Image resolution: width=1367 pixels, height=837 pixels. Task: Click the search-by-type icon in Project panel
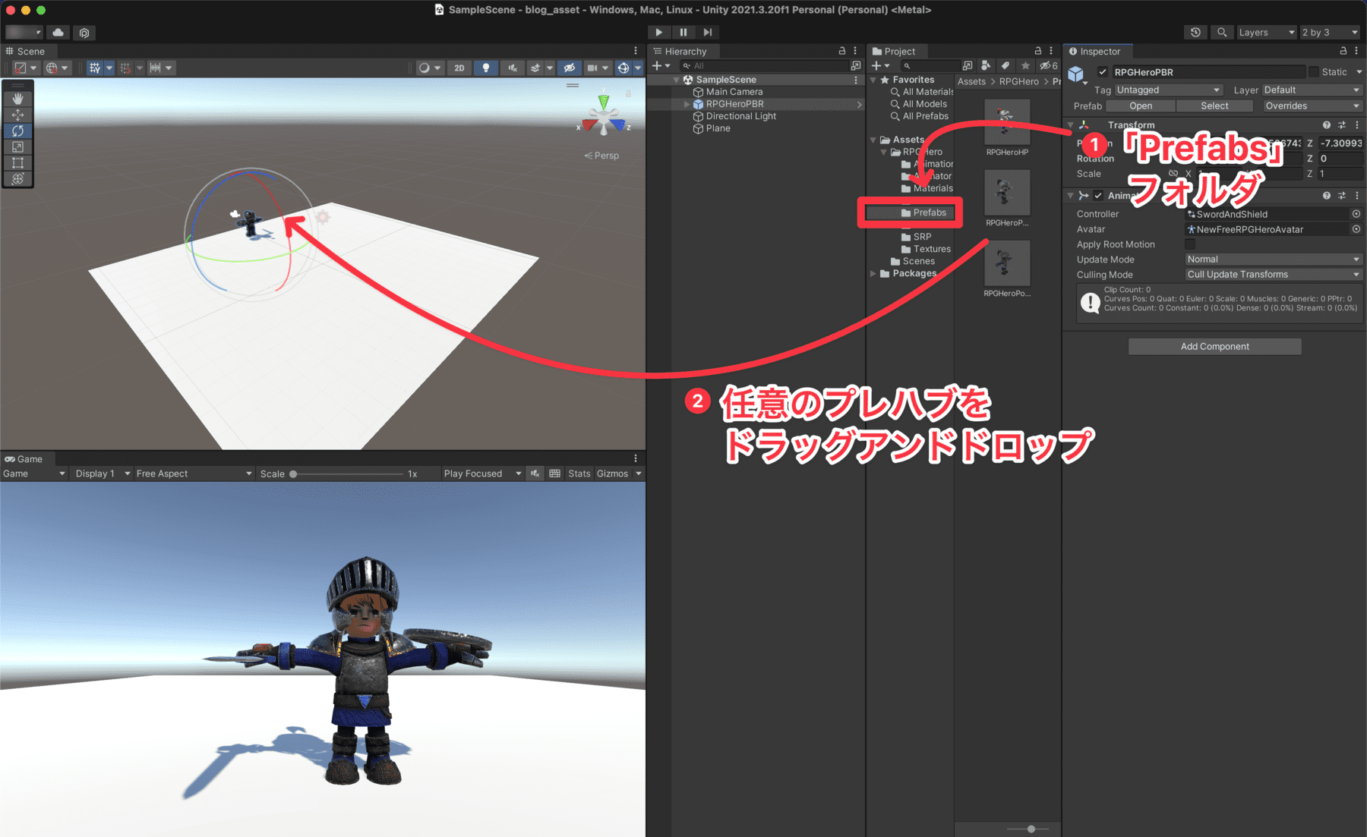click(x=986, y=65)
